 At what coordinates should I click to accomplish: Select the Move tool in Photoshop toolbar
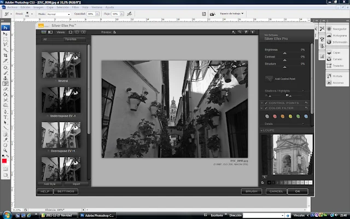(5, 34)
